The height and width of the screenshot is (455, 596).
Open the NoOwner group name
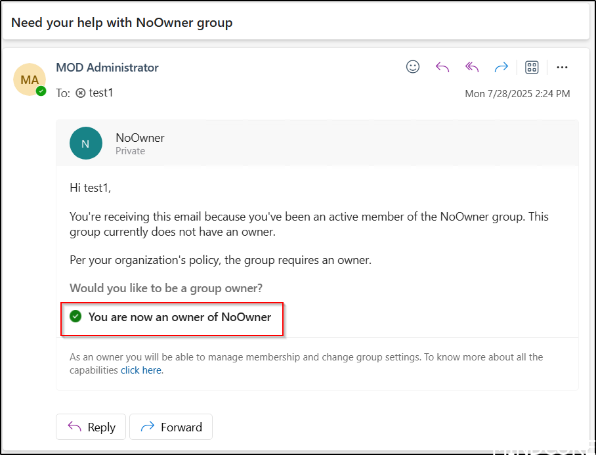(140, 138)
